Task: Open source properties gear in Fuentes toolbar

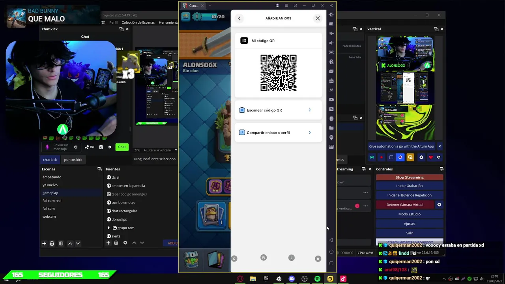Action: [x=125, y=243]
